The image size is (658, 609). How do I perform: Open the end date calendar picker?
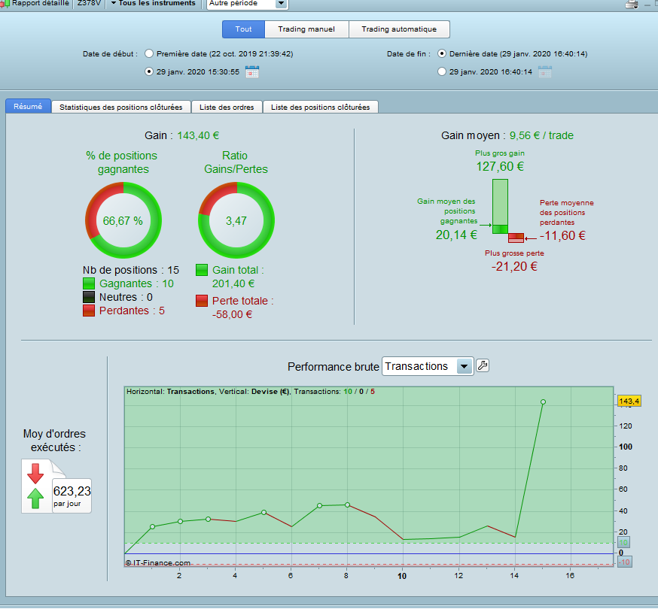(545, 71)
